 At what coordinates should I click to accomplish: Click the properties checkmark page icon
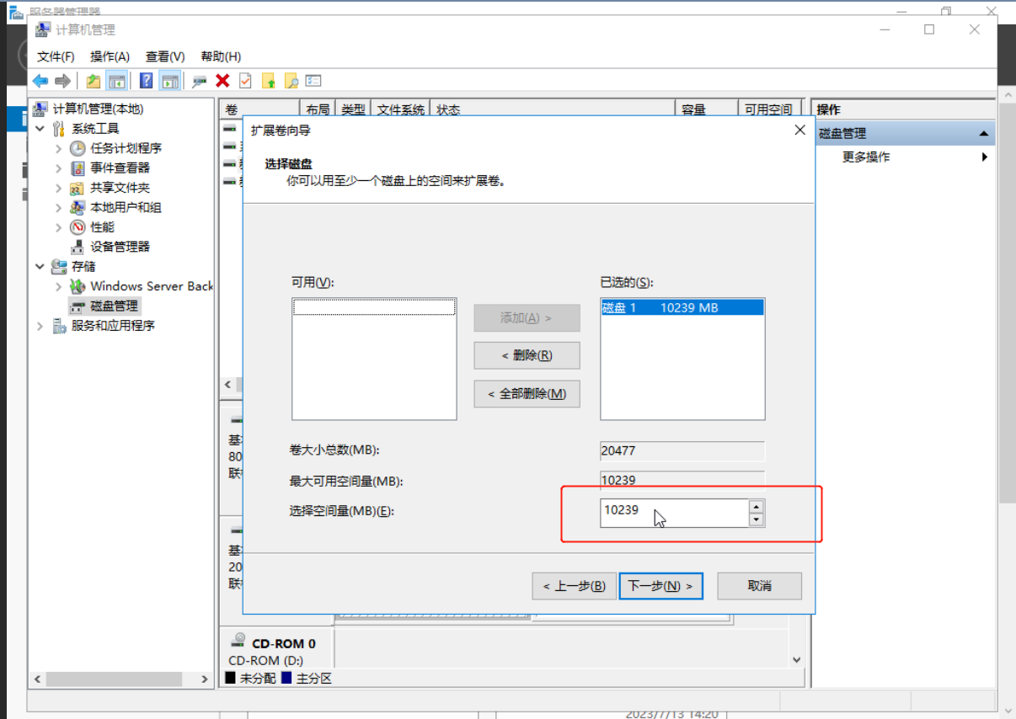(245, 81)
